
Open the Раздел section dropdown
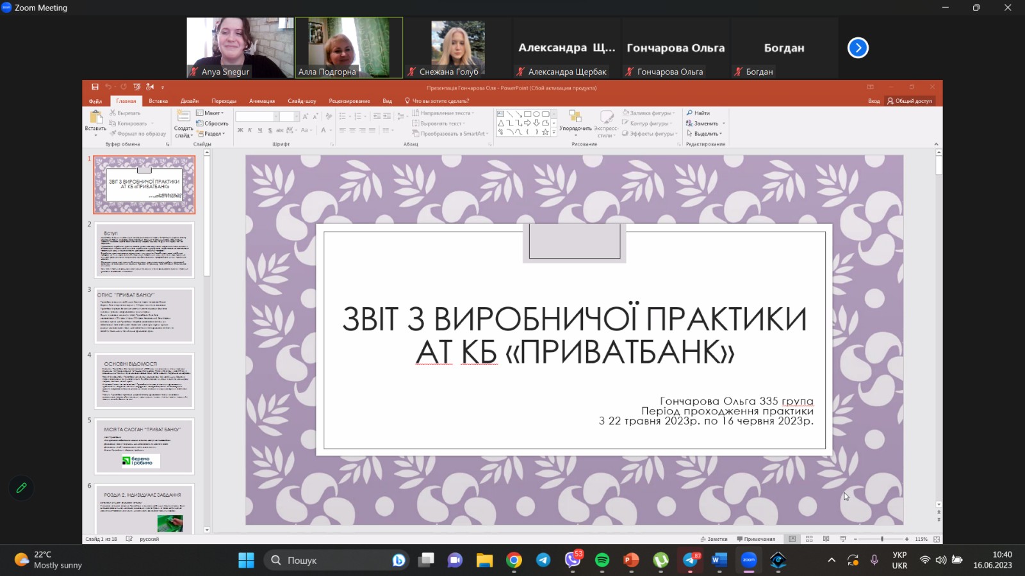(x=211, y=134)
